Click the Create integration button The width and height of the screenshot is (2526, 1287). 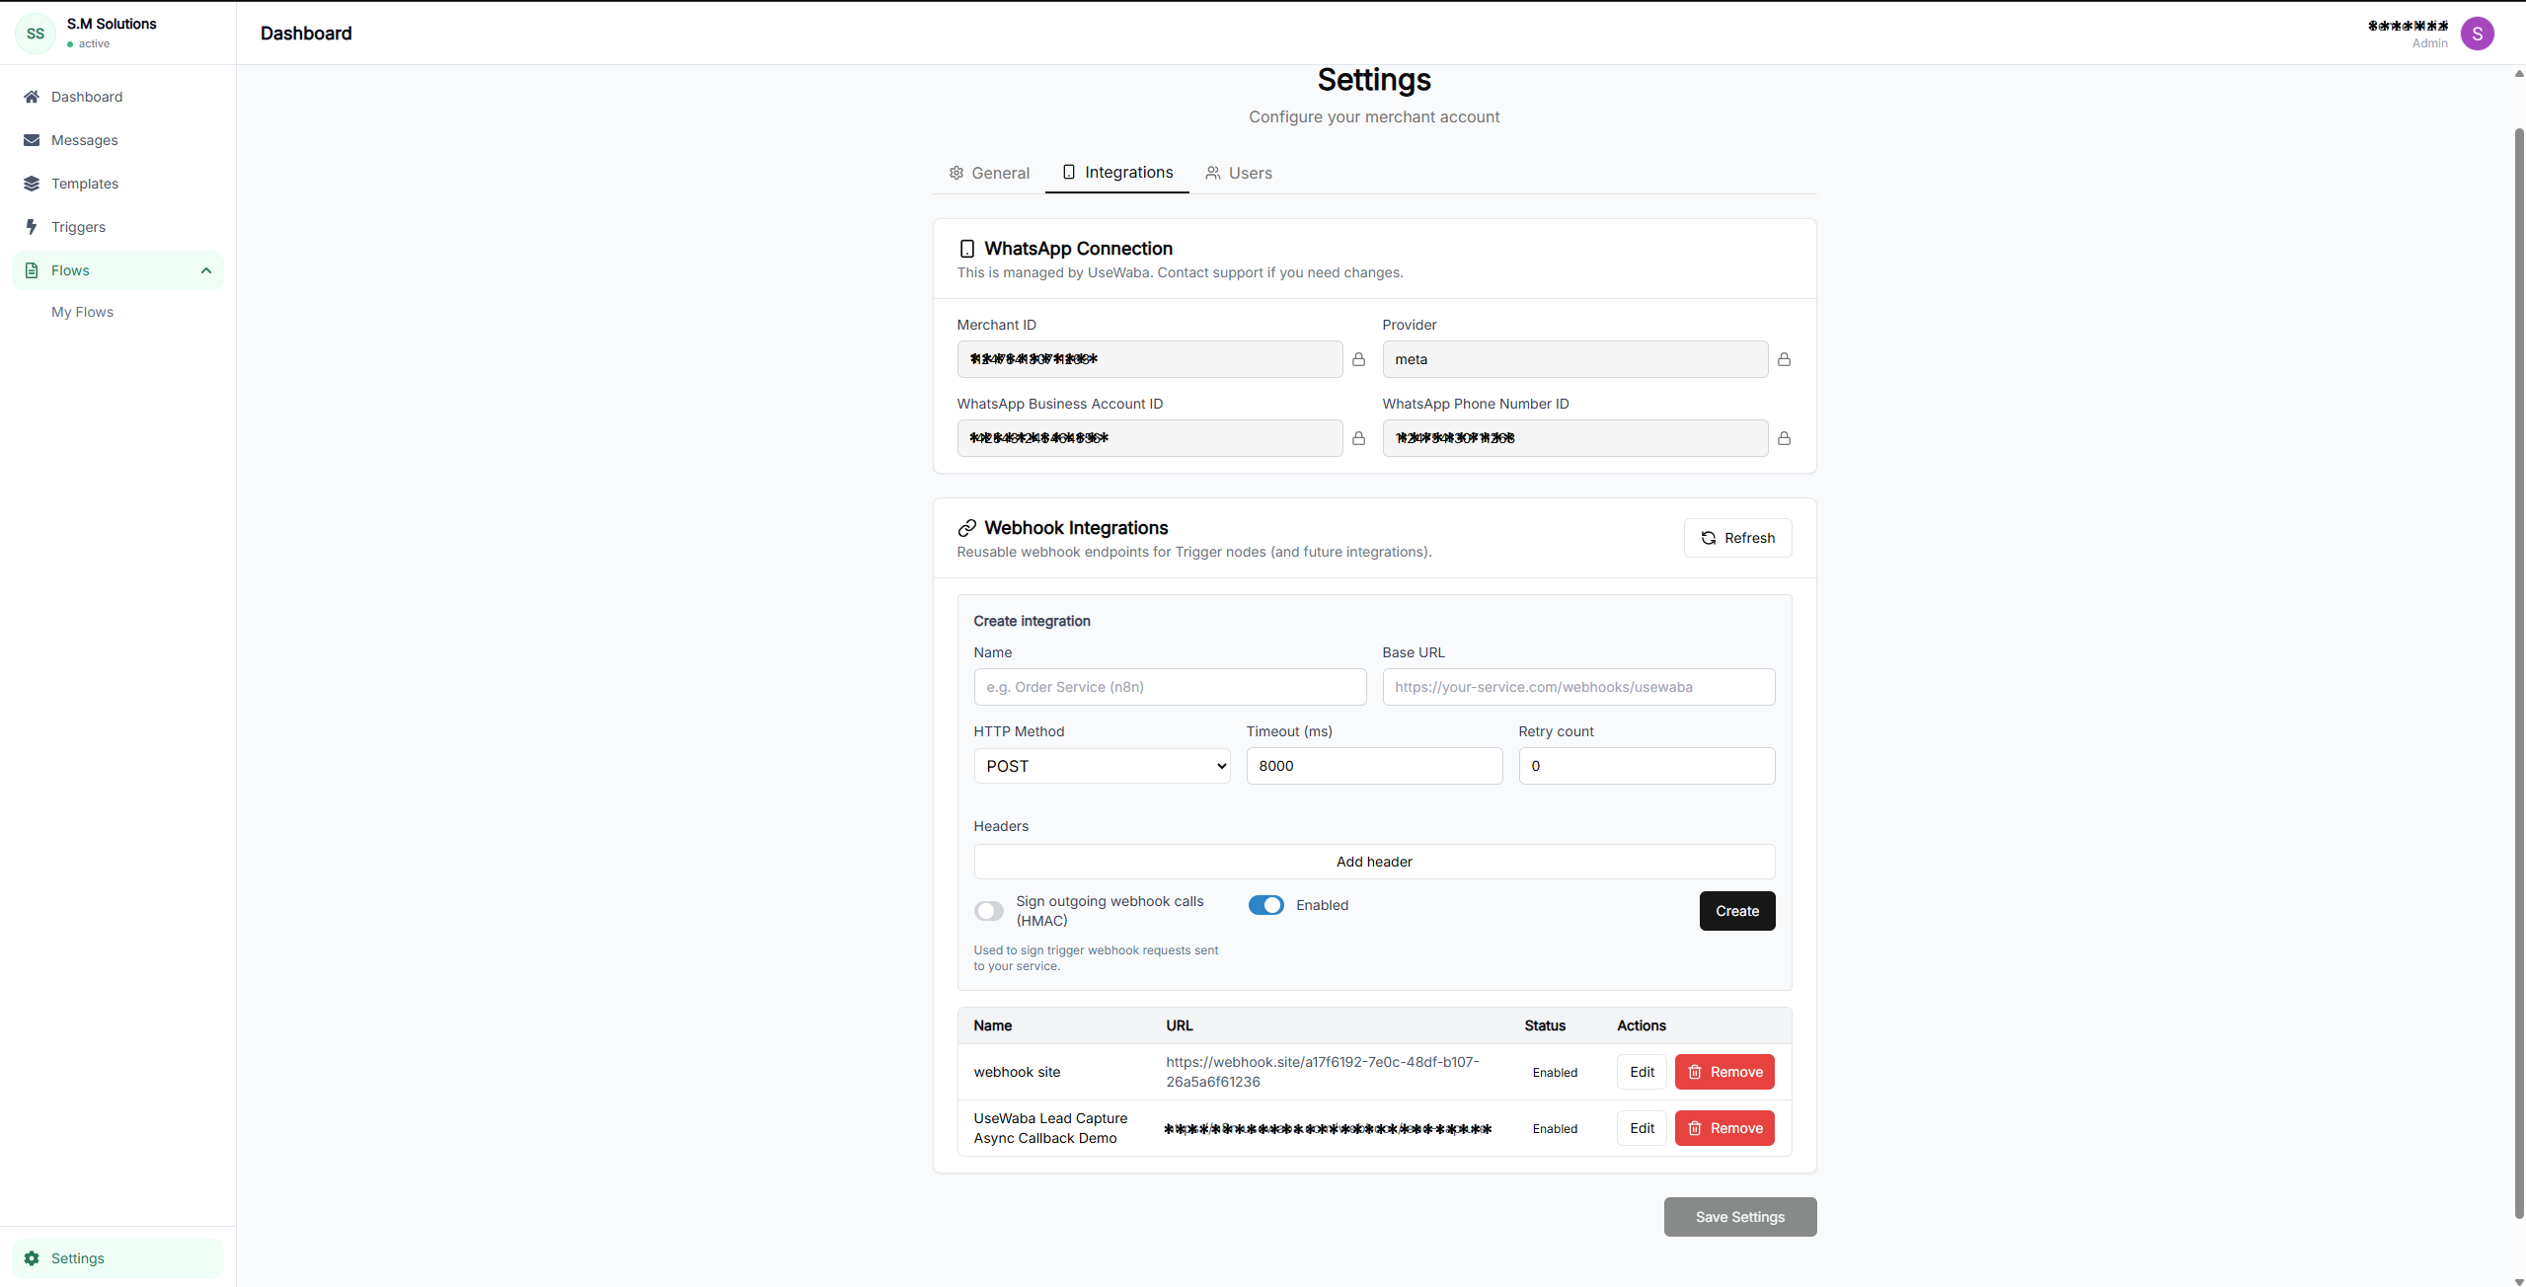[1736, 911]
